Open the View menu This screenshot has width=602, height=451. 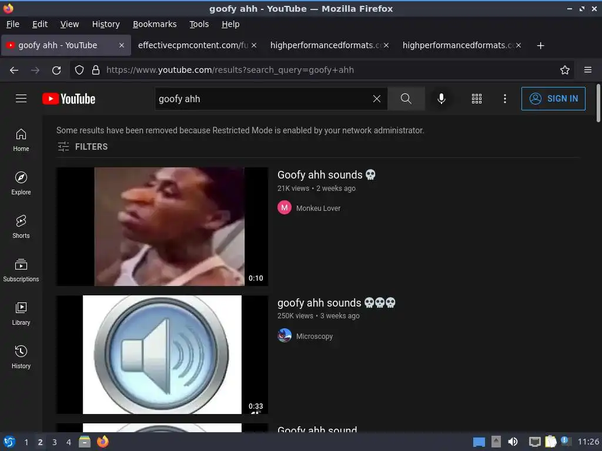point(69,24)
